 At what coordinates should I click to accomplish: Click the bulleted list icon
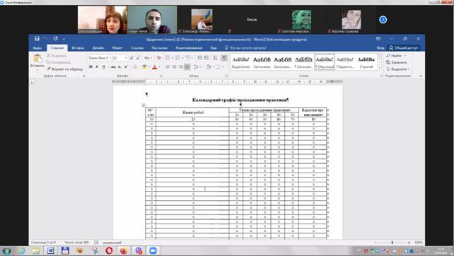(168, 58)
